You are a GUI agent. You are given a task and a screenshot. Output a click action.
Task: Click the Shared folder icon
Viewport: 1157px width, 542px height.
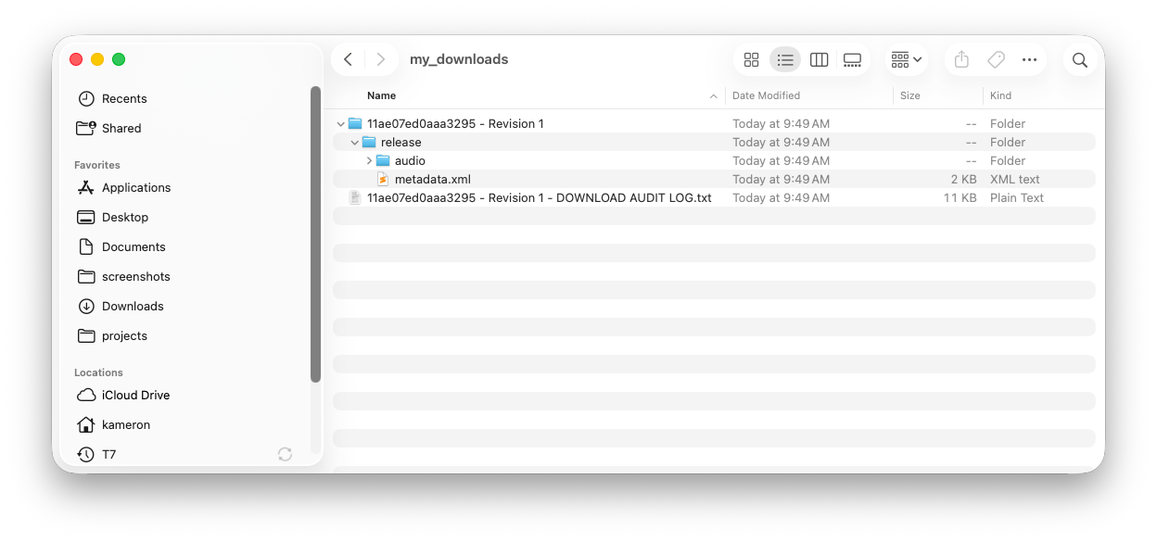click(x=86, y=128)
